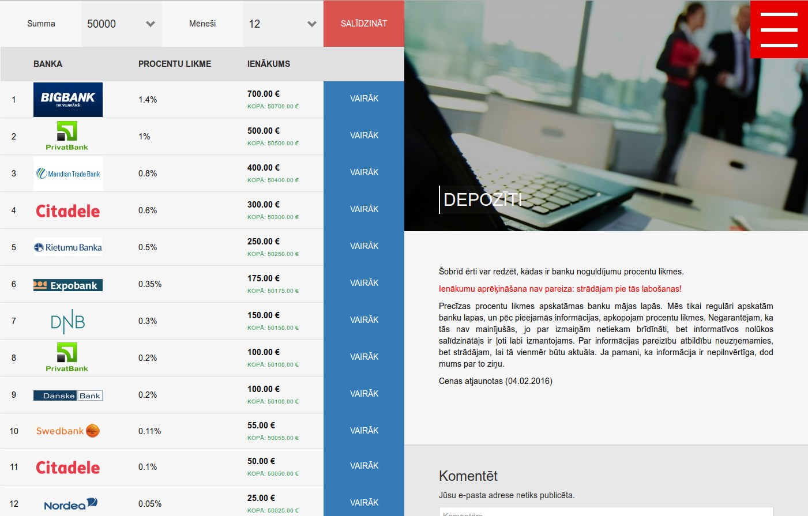Click VAIRĀK for the 0.1% Citadele row

[364, 466]
